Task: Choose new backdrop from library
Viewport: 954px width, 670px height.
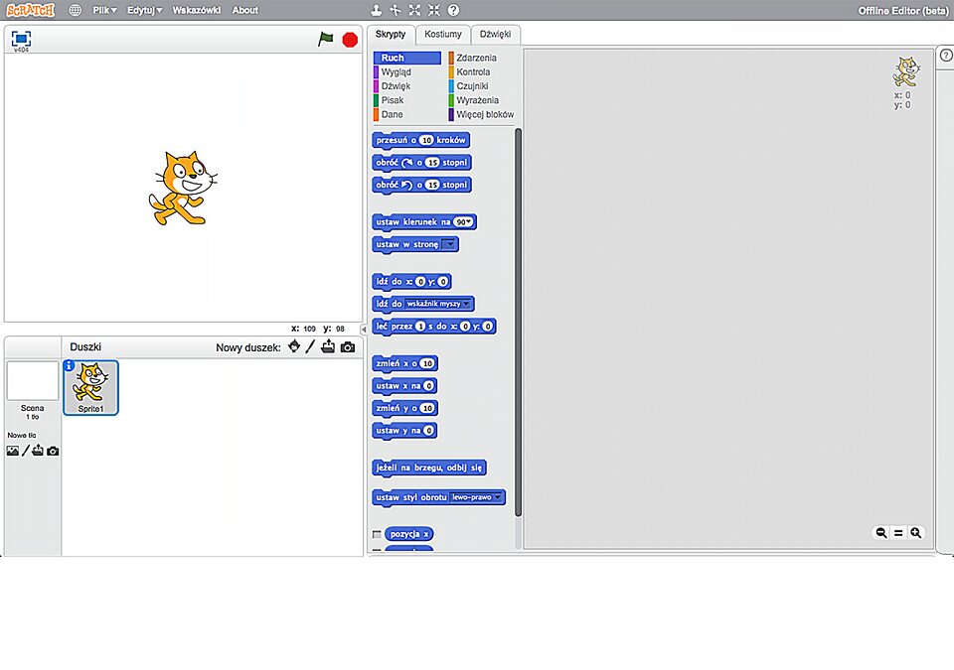Action: pos(12,451)
